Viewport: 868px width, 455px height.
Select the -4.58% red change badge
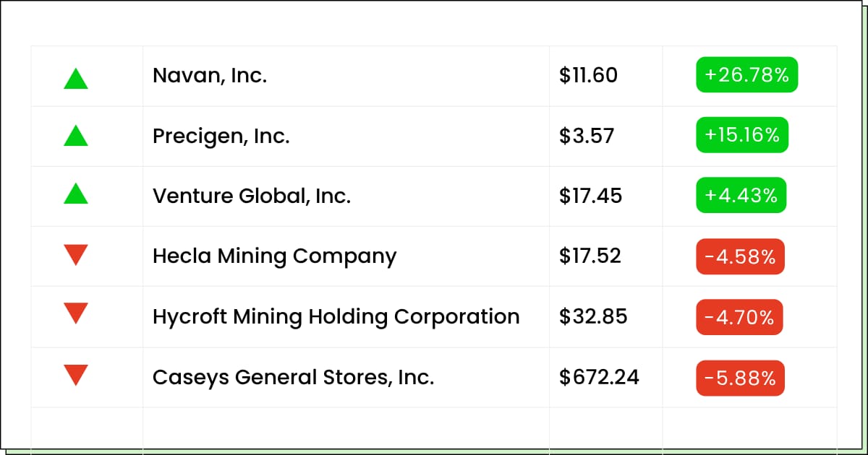(740, 256)
